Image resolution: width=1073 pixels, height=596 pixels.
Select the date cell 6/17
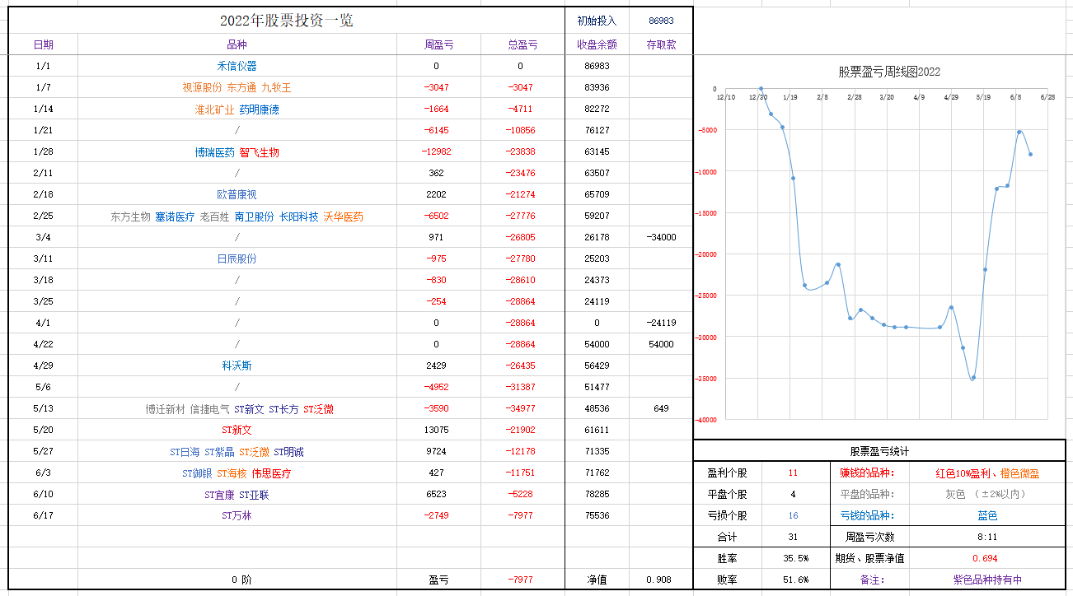click(44, 515)
